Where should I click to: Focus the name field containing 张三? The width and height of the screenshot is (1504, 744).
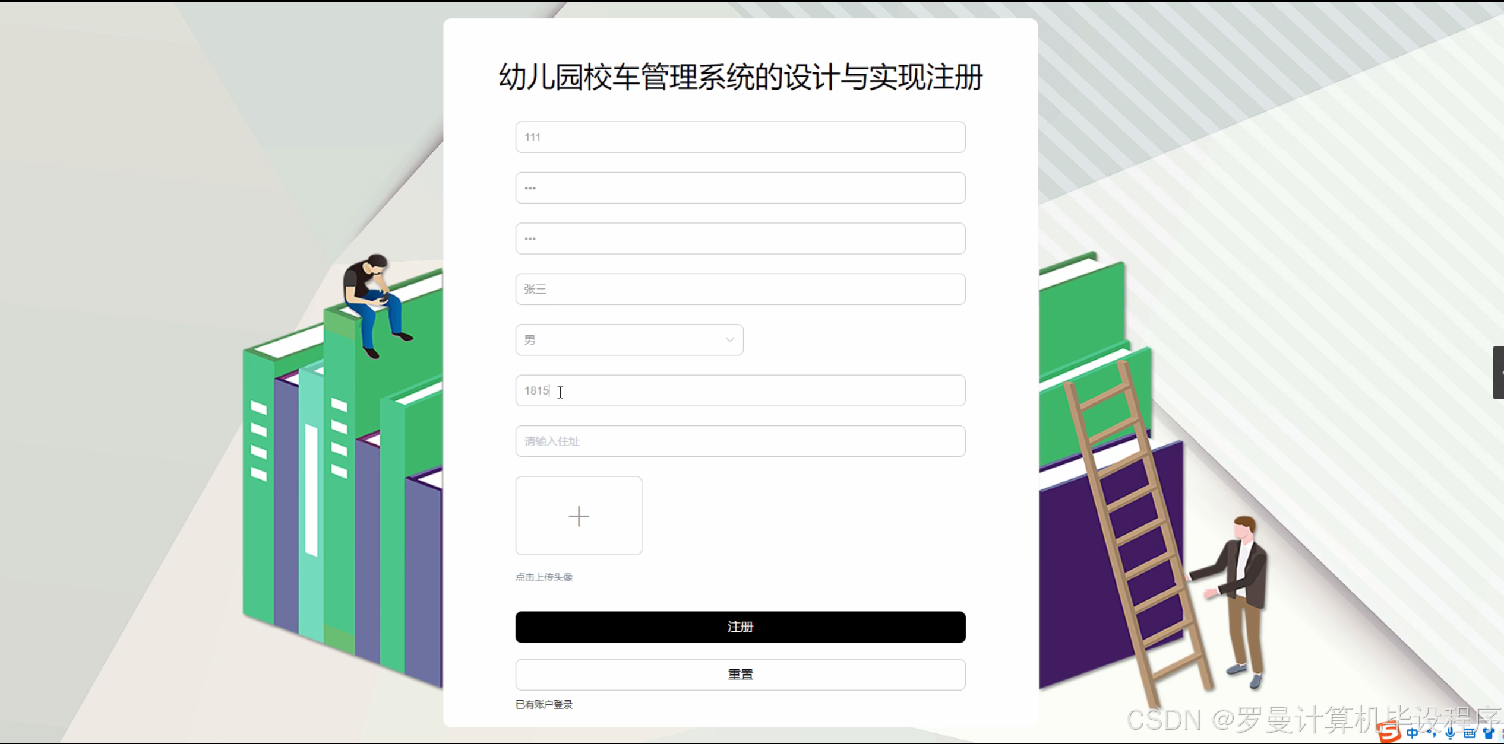[740, 289]
